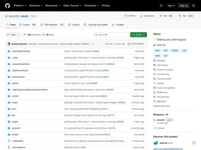Open the atuinsh owner link
The width and height of the screenshot is (201, 150).
14,16
